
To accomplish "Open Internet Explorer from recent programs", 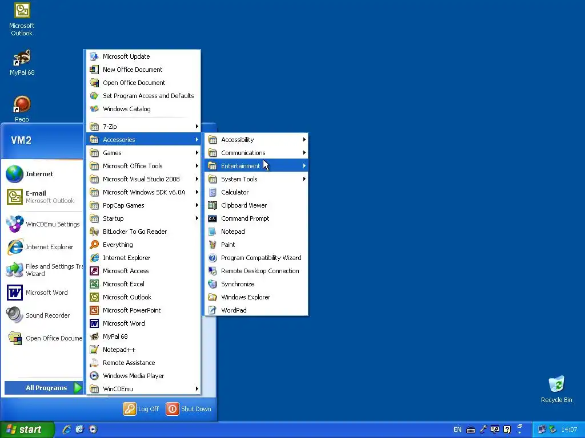I will (43, 247).
